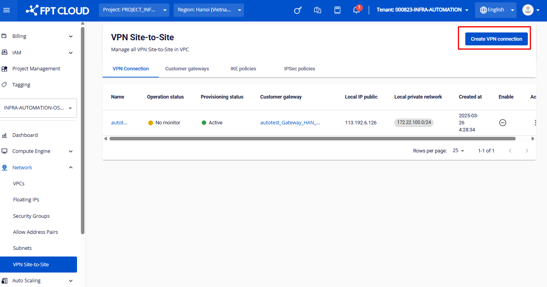547x287 pixels.
Task: Open the Region Hanoi dropdown
Action: click(x=208, y=10)
